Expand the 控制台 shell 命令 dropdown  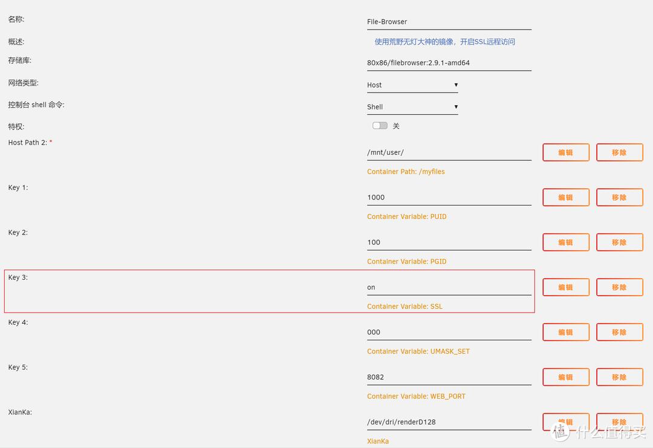[412, 107]
